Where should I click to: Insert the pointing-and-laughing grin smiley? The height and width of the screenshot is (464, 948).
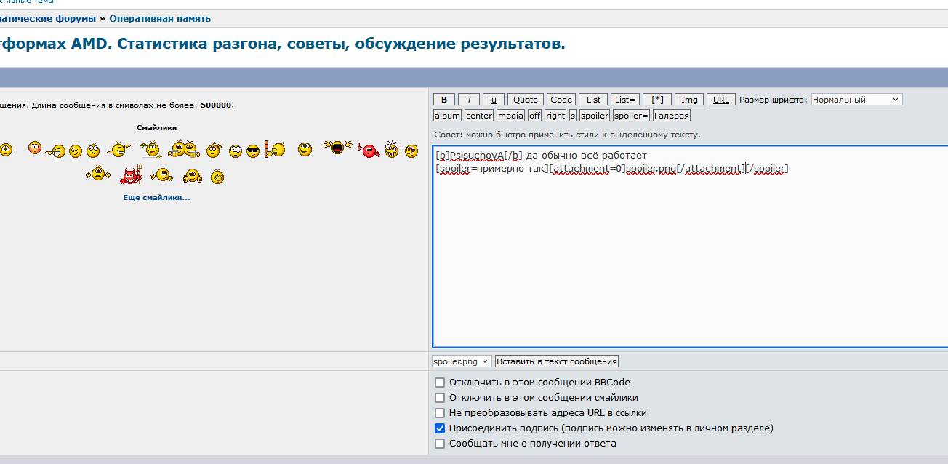(55, 151)
